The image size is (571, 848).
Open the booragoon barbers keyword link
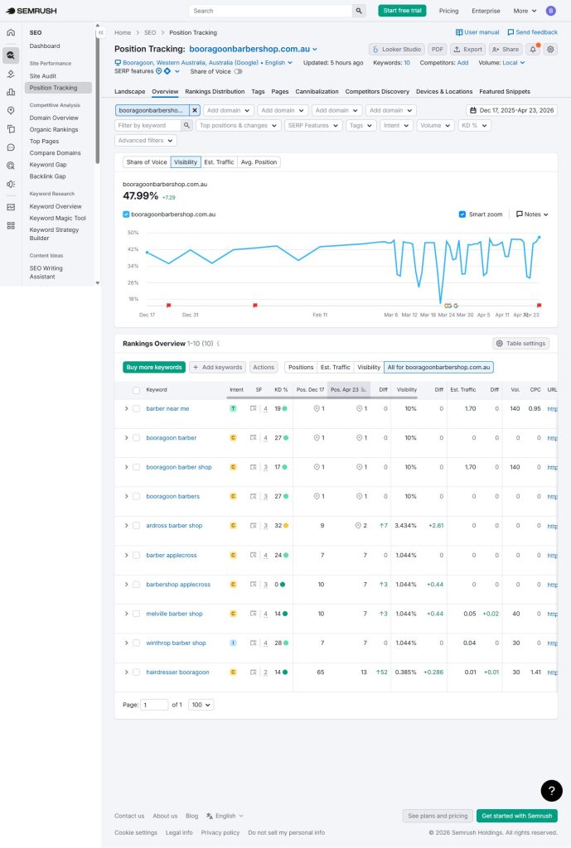click(x=172, y=497)
